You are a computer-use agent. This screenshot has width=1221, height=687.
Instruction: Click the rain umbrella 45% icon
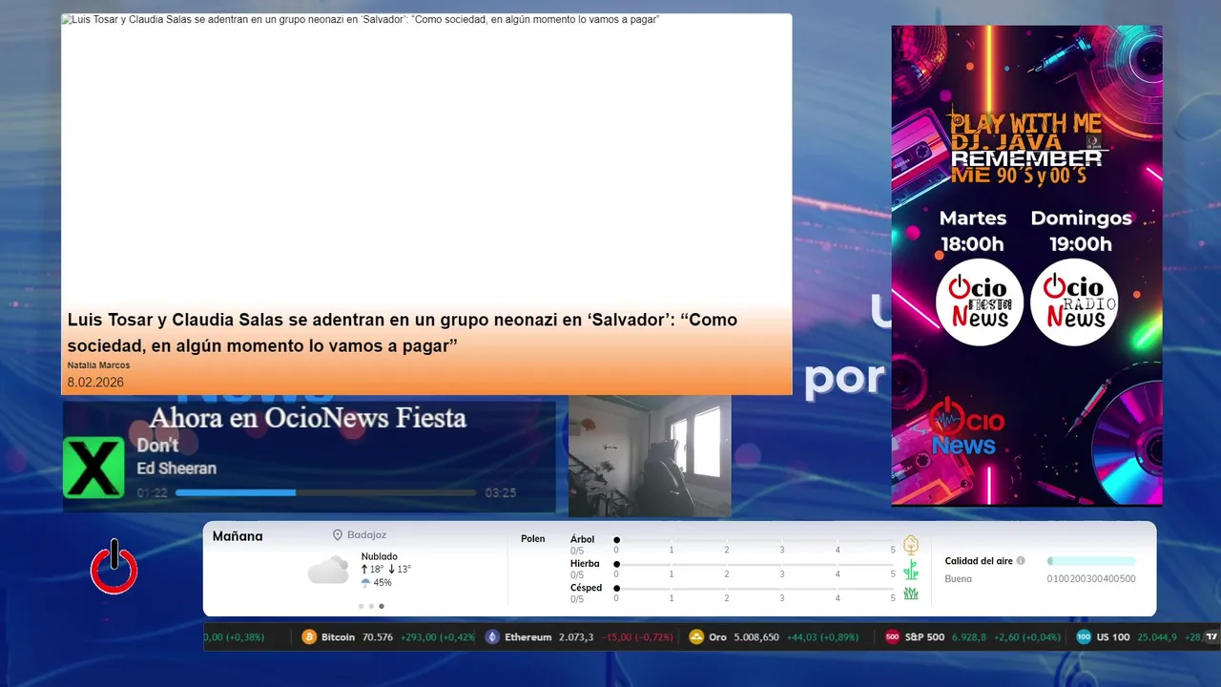click(x=365, y=583)
